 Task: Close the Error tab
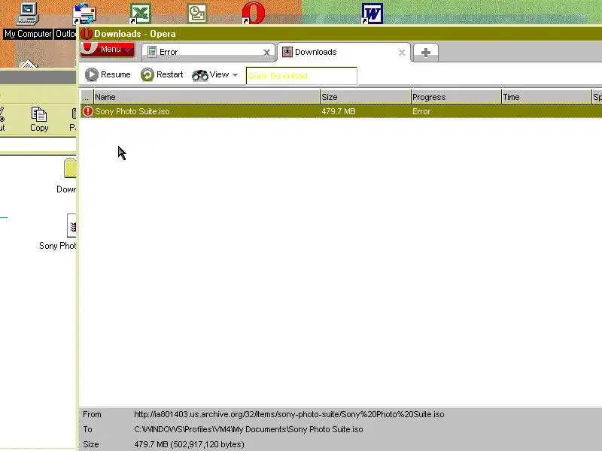point(266,53)
